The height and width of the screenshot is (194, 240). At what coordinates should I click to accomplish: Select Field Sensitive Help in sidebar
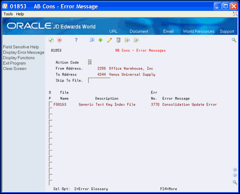tap(21, 47)
